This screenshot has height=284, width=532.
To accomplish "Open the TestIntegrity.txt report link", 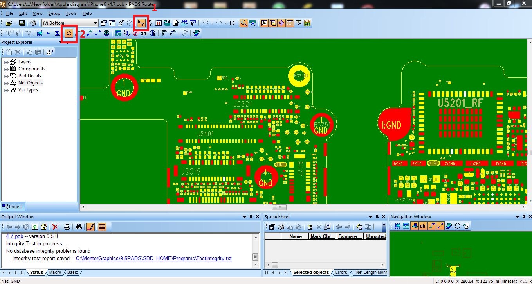I will [x=154, y=258].
